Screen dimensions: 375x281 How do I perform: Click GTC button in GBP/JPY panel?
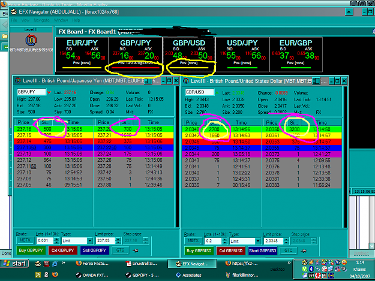(x=120, y=250)
